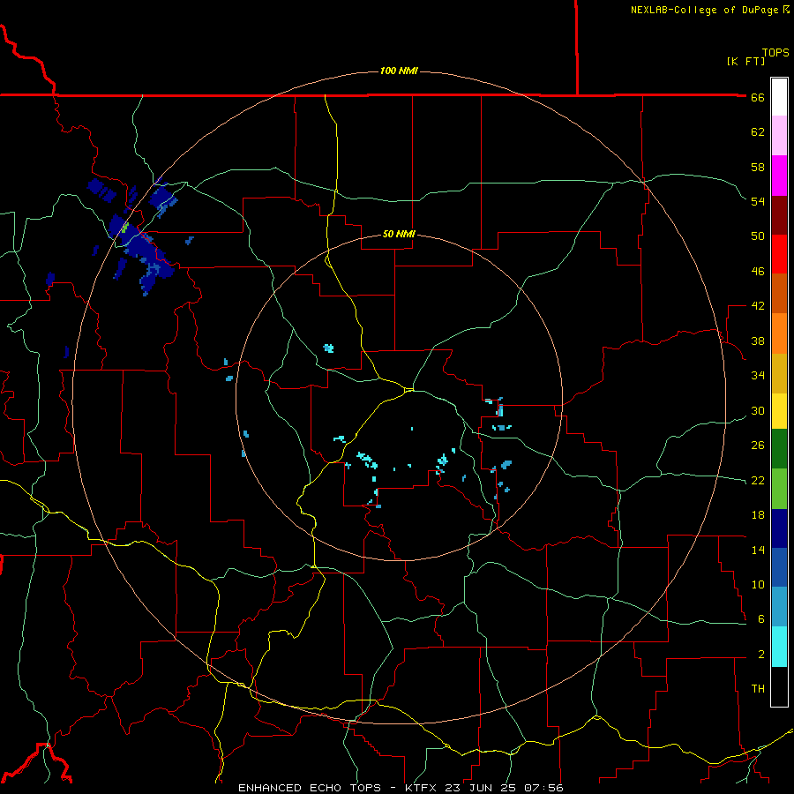Pick the cyan legend swatch
This screenshot has width=794, height=794.
(779, 647)
